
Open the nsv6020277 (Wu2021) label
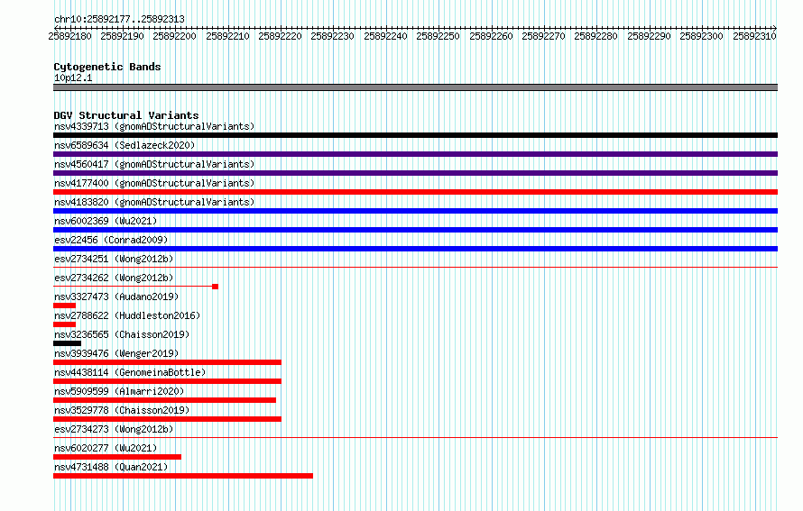[x=106, y=448]
